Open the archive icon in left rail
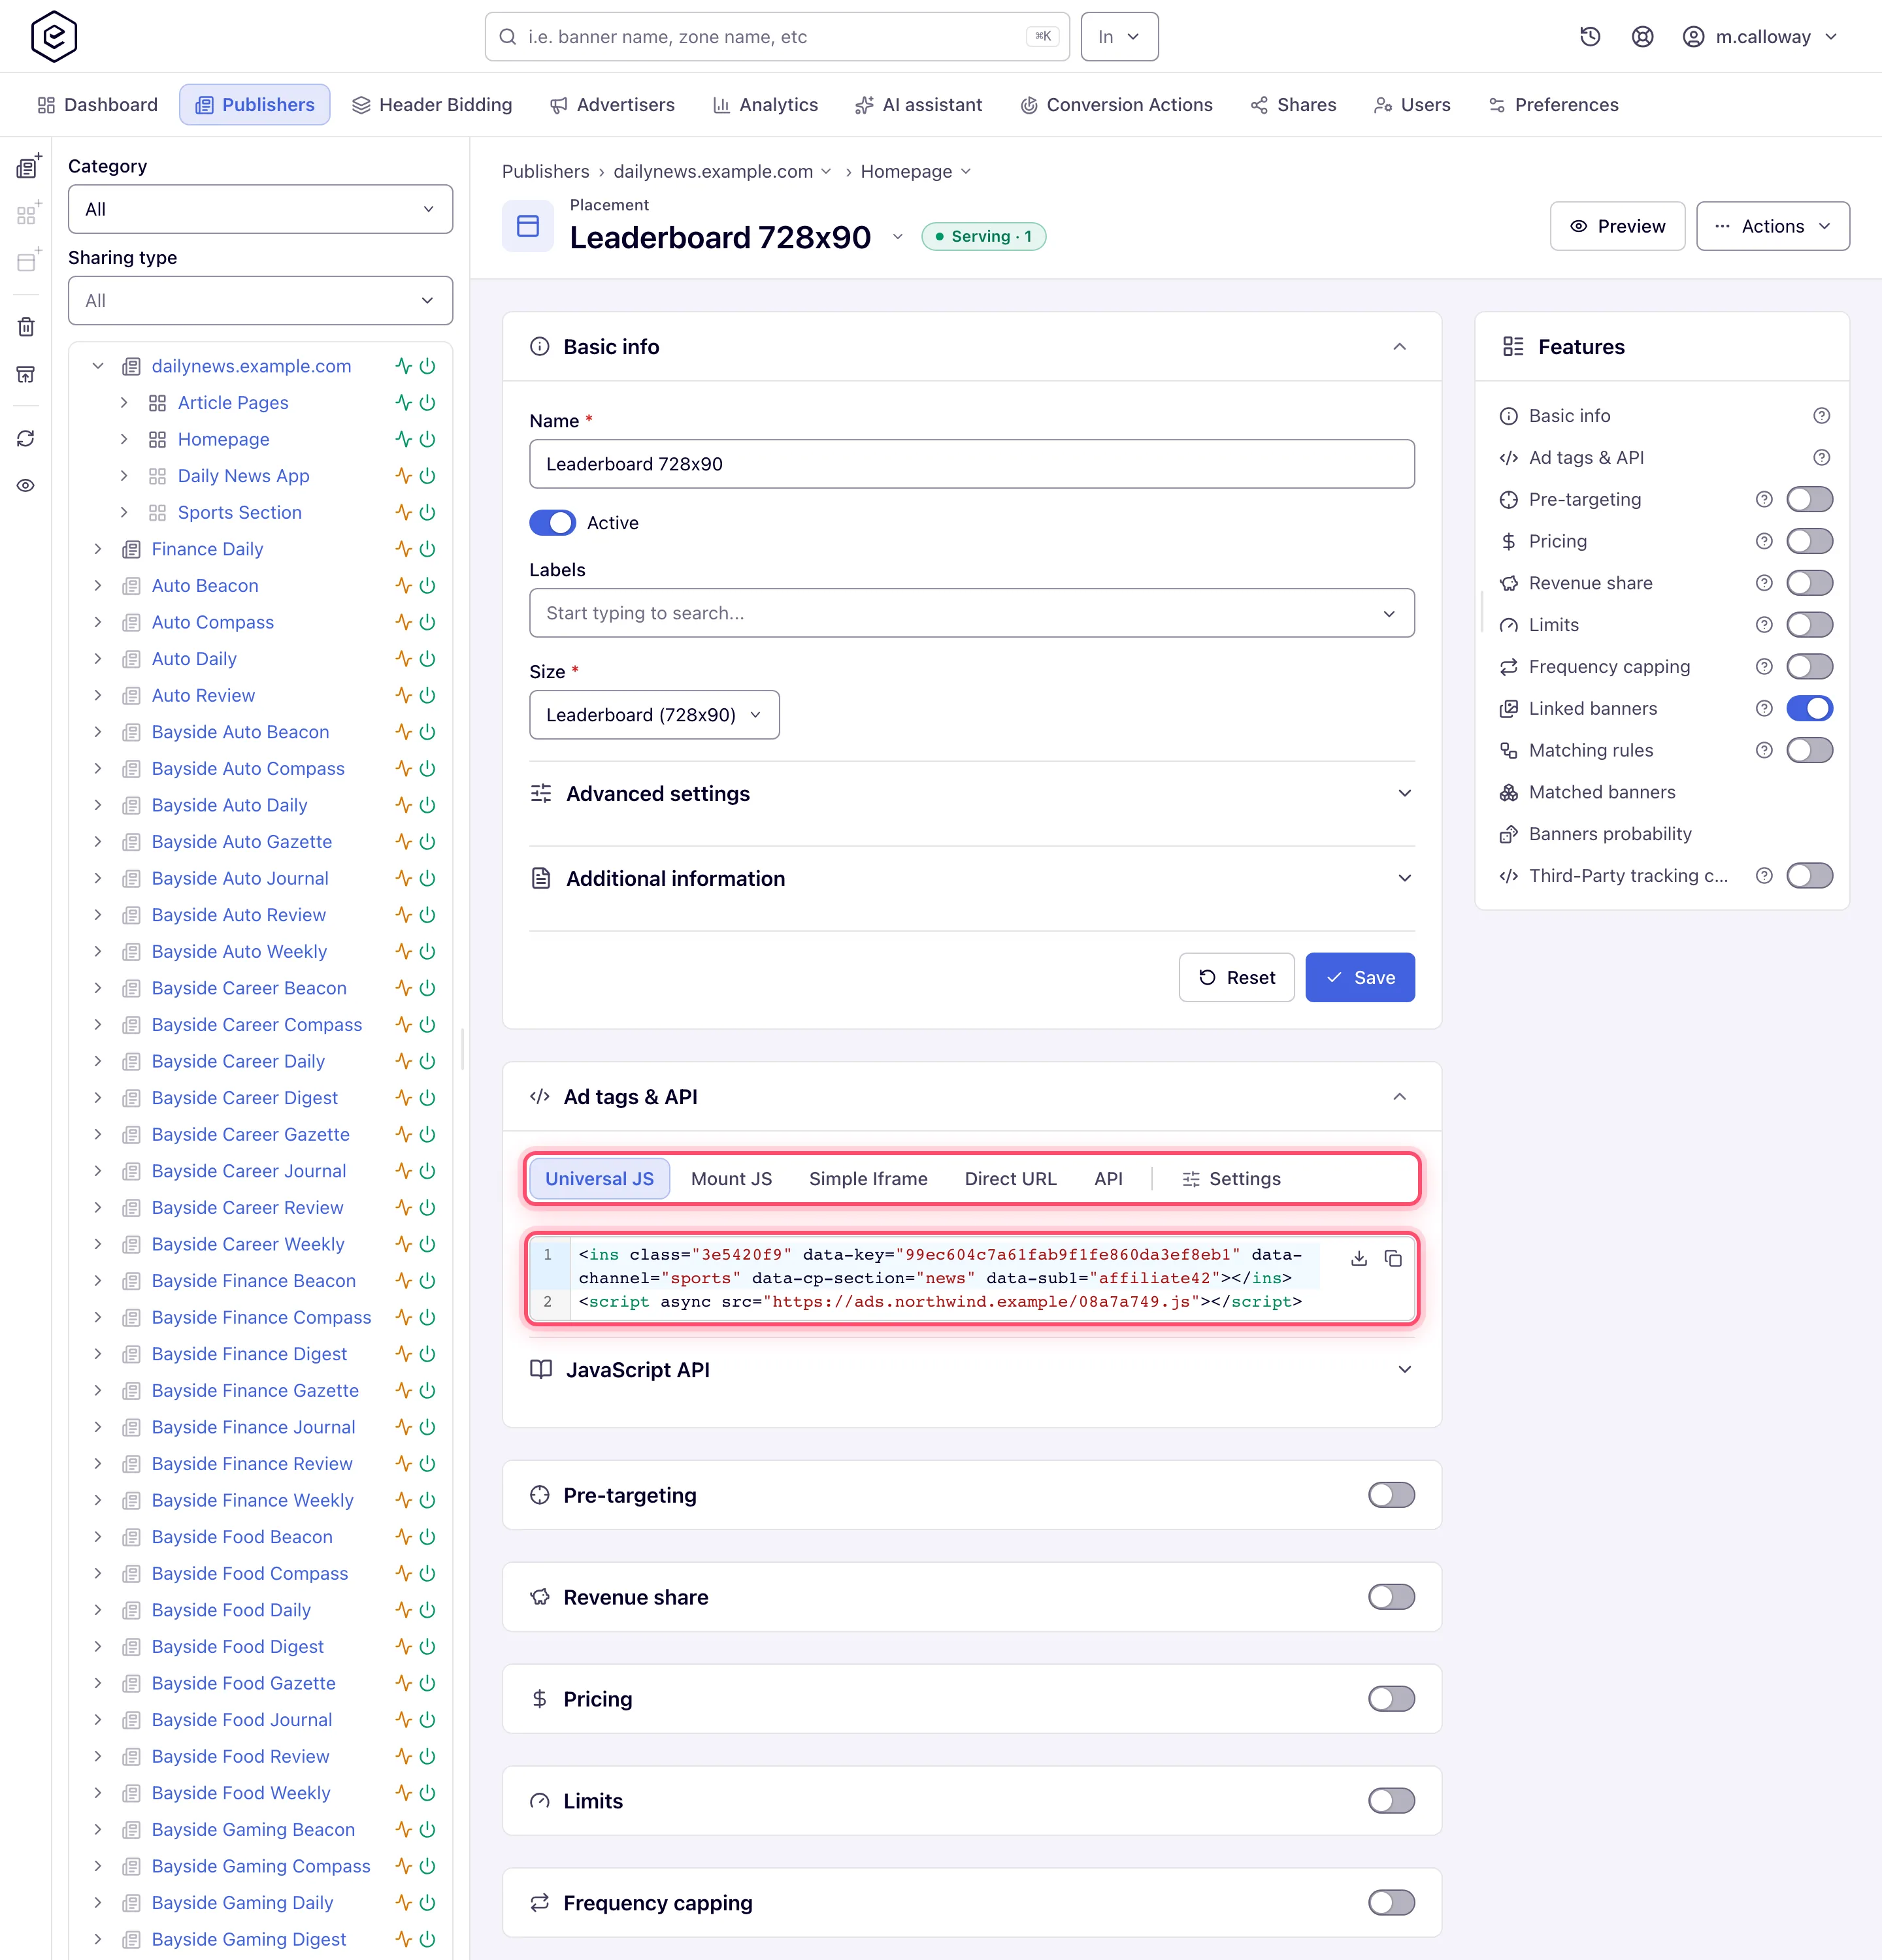The height and width of the screenshot is (1960, 1882). (27, 374)
